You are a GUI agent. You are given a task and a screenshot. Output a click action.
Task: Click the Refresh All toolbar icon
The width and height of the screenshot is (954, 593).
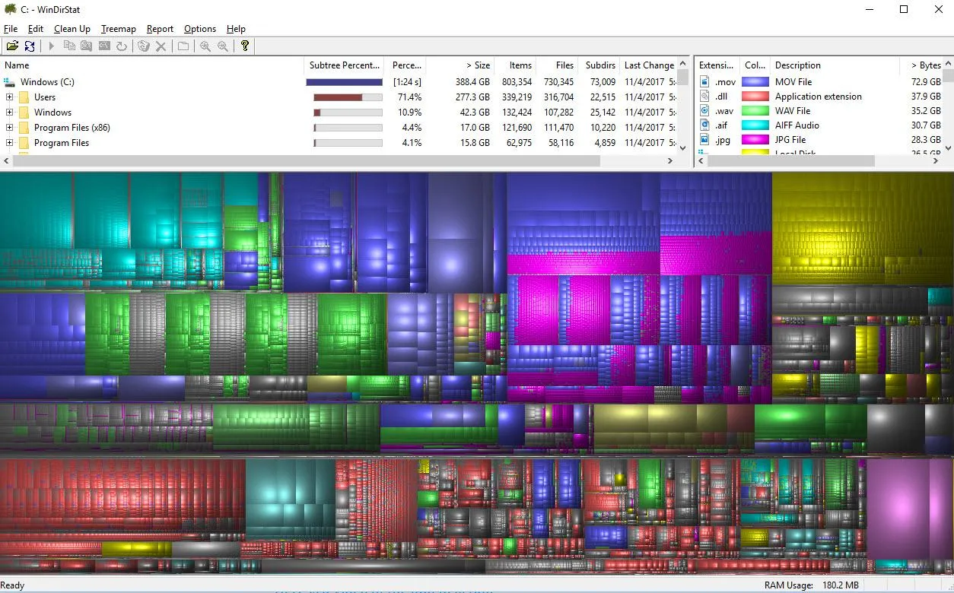point(30,46)
